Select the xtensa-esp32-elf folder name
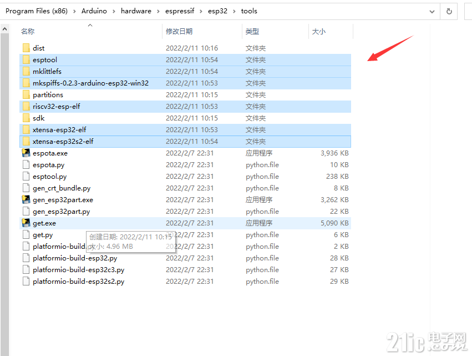The width and height of the screenshot is (472, 356). pos(59,130)
